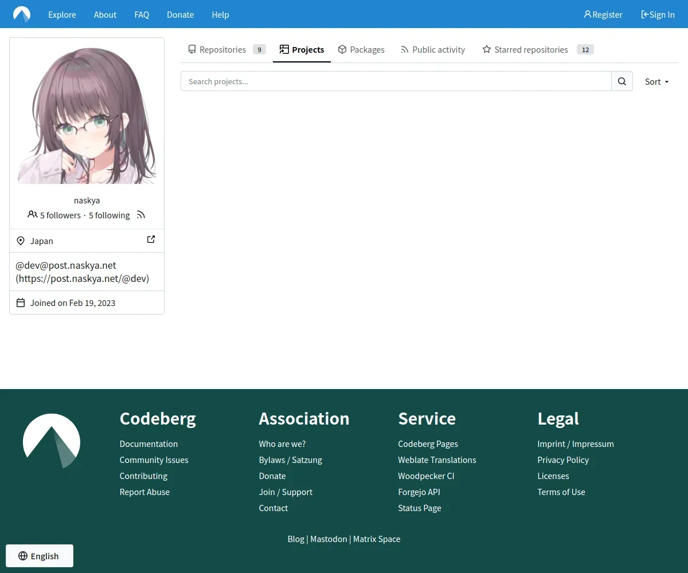Open the Privacy Policy link

point(563,460)
